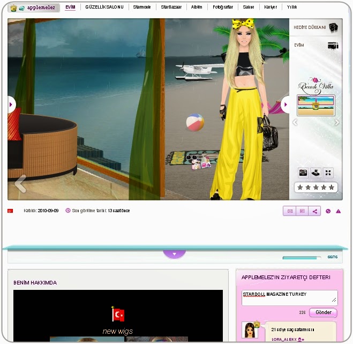Click LORA_ALEXX's avatar in guestbook

click(x=250, y=330)
